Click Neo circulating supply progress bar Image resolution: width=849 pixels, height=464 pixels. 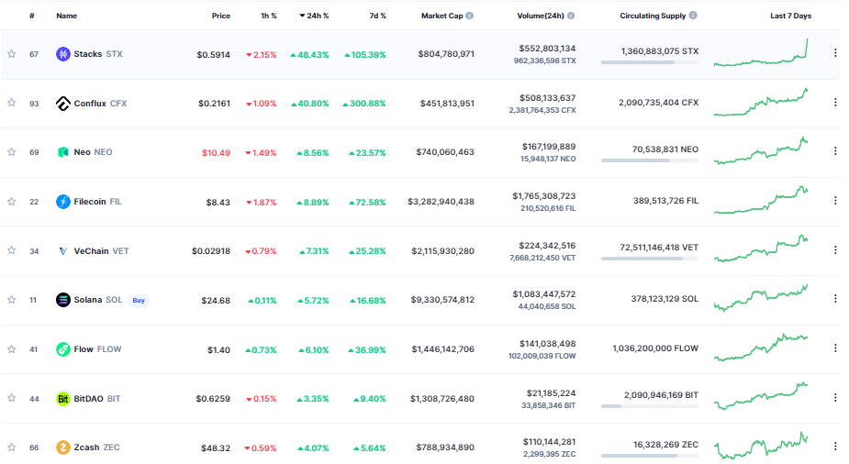point(650,160)
